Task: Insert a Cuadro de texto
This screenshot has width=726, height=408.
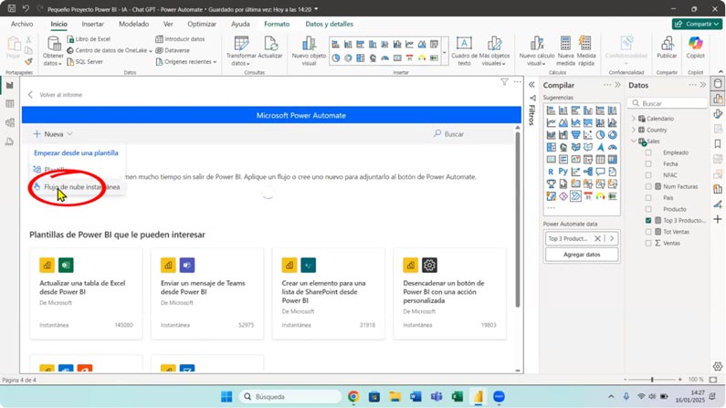Action: coord(464,45)
